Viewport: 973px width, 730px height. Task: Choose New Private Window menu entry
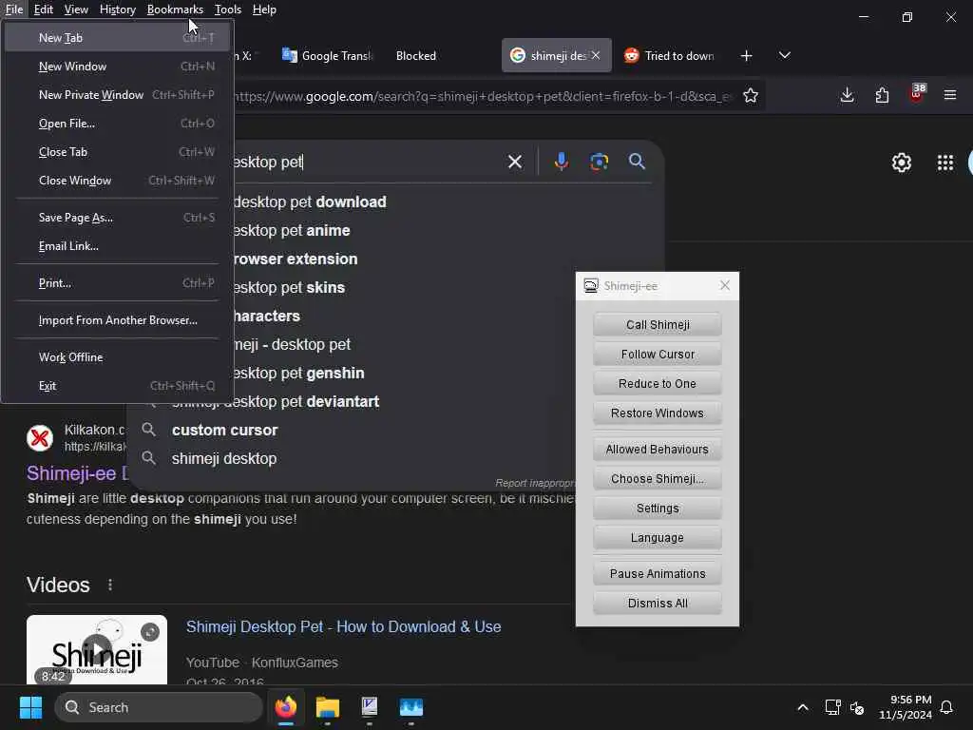click(117, 95)
